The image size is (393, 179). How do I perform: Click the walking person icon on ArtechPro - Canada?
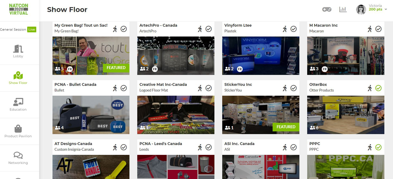point(200,29)
